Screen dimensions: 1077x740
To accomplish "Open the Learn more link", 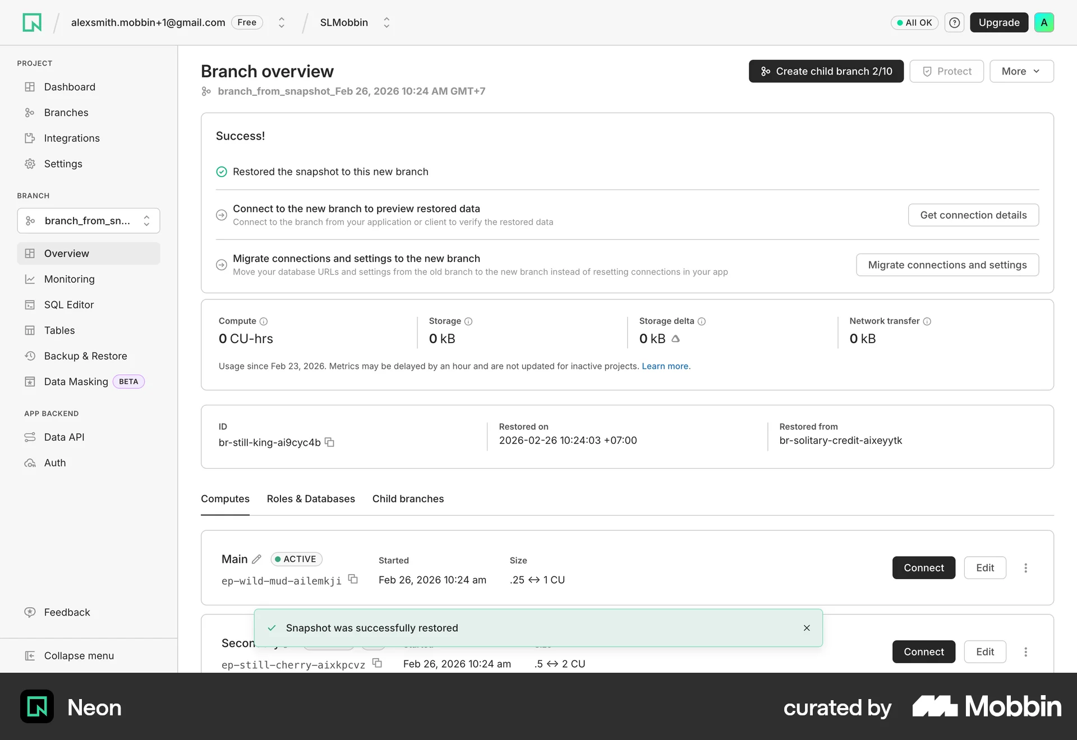I will coord(666,366).
